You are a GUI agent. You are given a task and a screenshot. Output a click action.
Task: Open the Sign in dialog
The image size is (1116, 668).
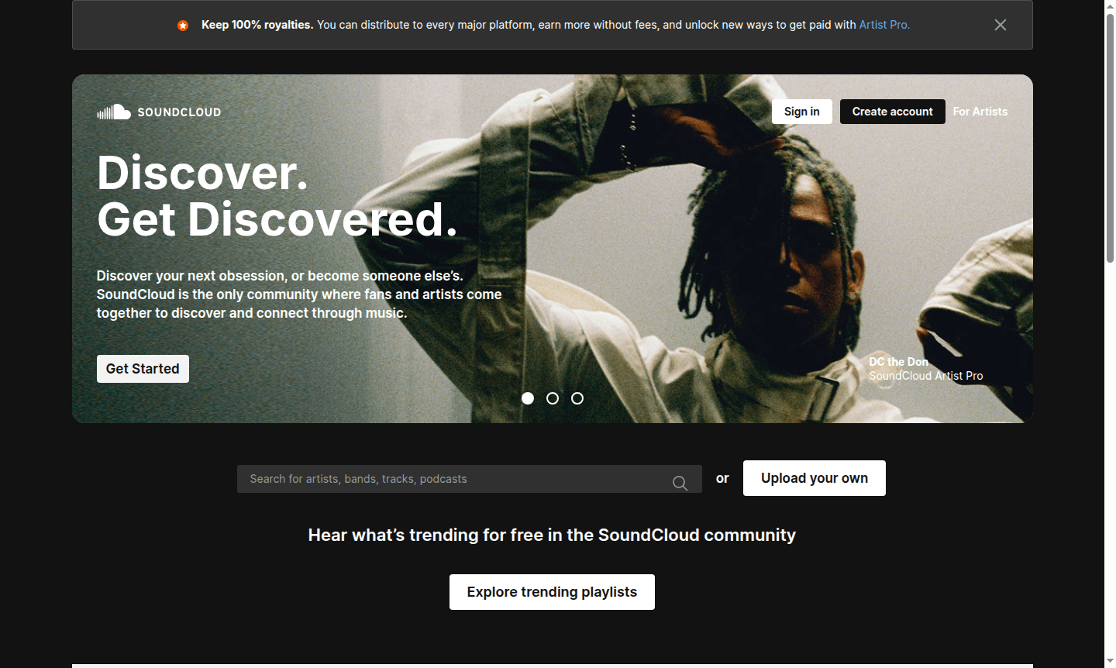pos(802,112)
